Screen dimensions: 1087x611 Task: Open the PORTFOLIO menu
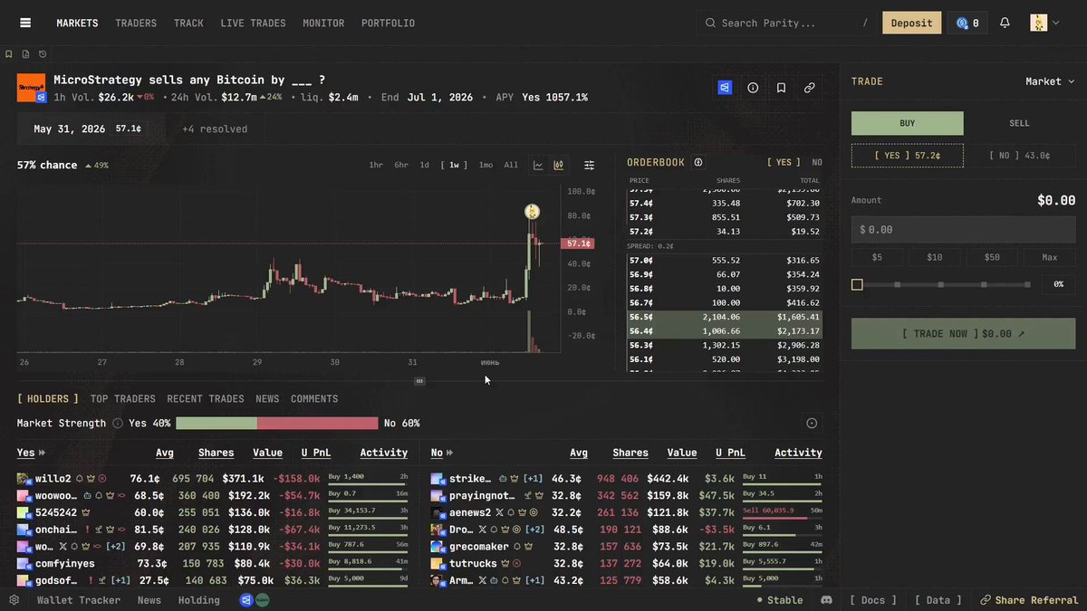(x=388, y=23)
